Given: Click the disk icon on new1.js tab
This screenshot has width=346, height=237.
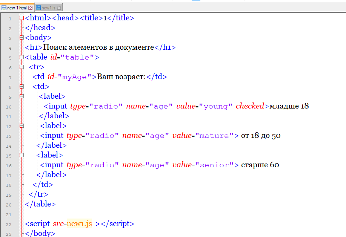Looking at the screenshot, I should pos(38,8).
